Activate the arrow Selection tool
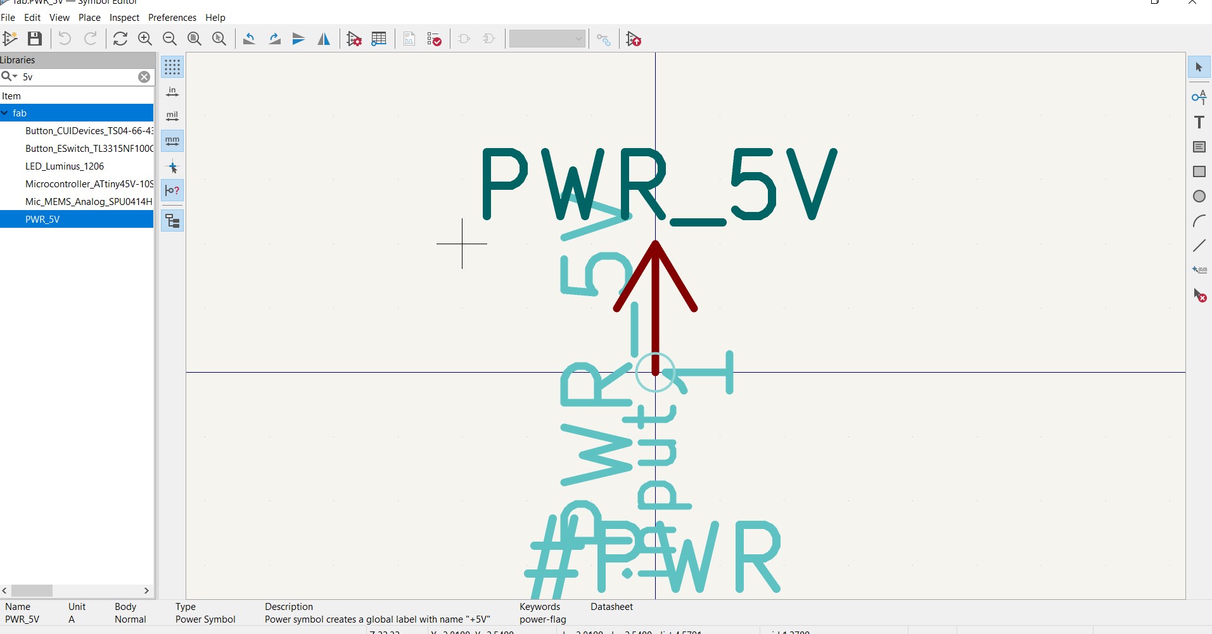Viewport: 1212px width, 634px height. (x=1199, y=67)
